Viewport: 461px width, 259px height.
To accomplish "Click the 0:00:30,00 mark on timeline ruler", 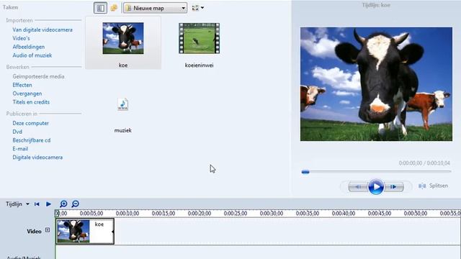I will 271,214.
